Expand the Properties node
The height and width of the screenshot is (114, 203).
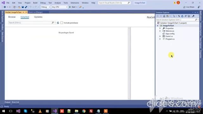(160, 28)
